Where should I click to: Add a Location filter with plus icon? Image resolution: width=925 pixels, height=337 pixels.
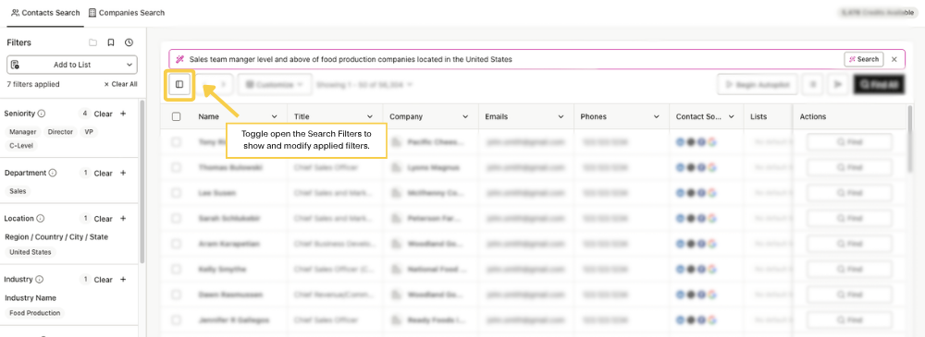(123, 219)
